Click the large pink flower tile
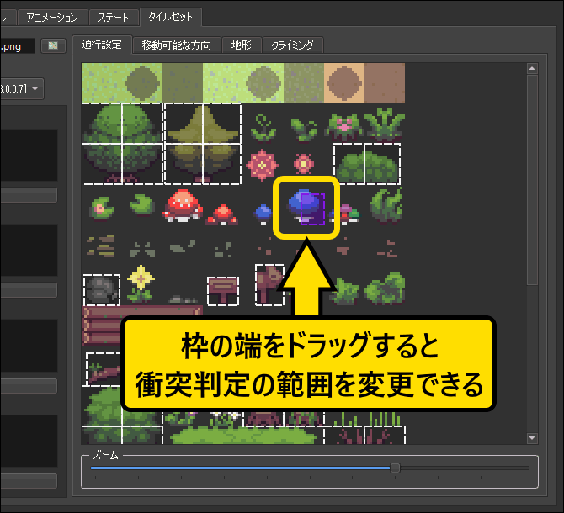This screenshot has height=513, width=564. point(263,164)
